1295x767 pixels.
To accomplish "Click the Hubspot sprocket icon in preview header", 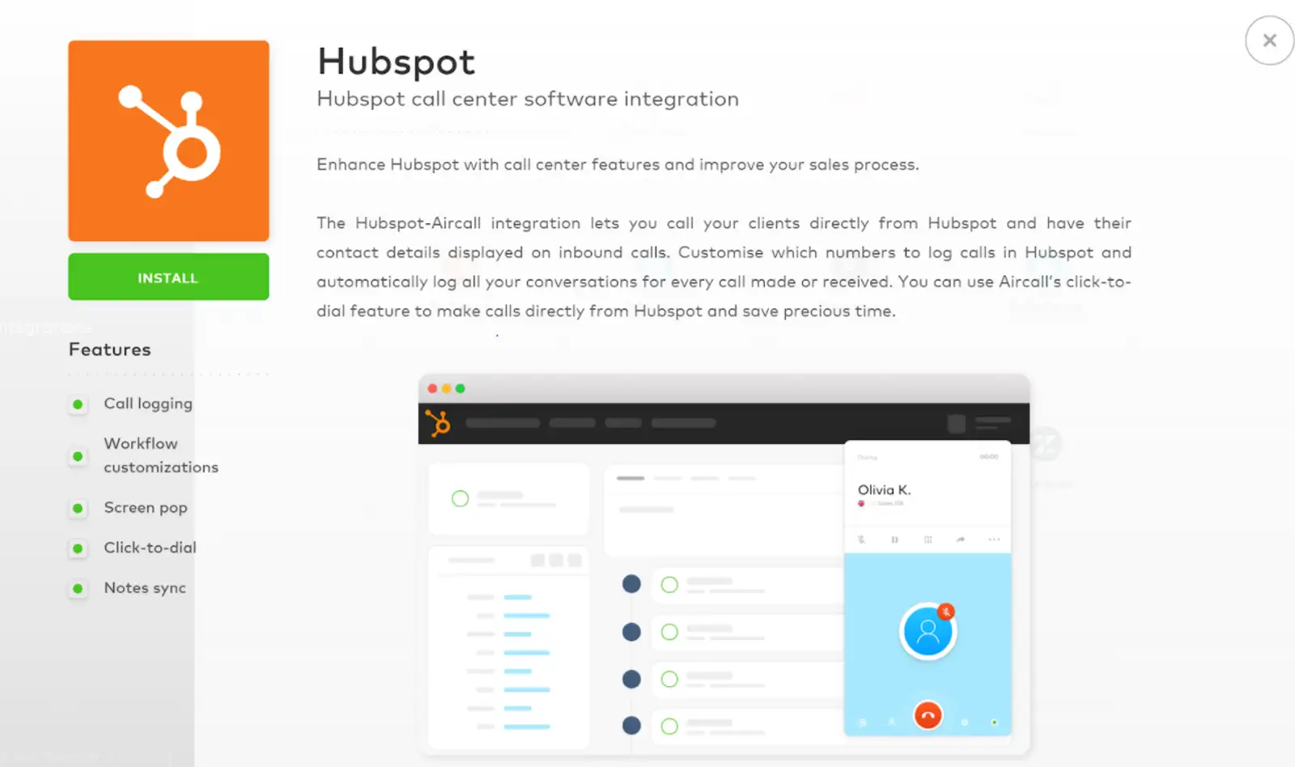I will 438,423.
